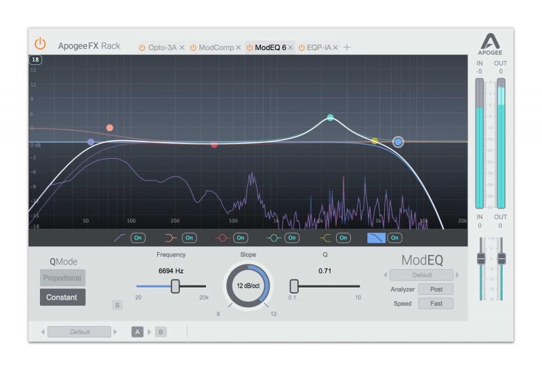
Task: Toggle the S solo button
Action: coord(117,305)
